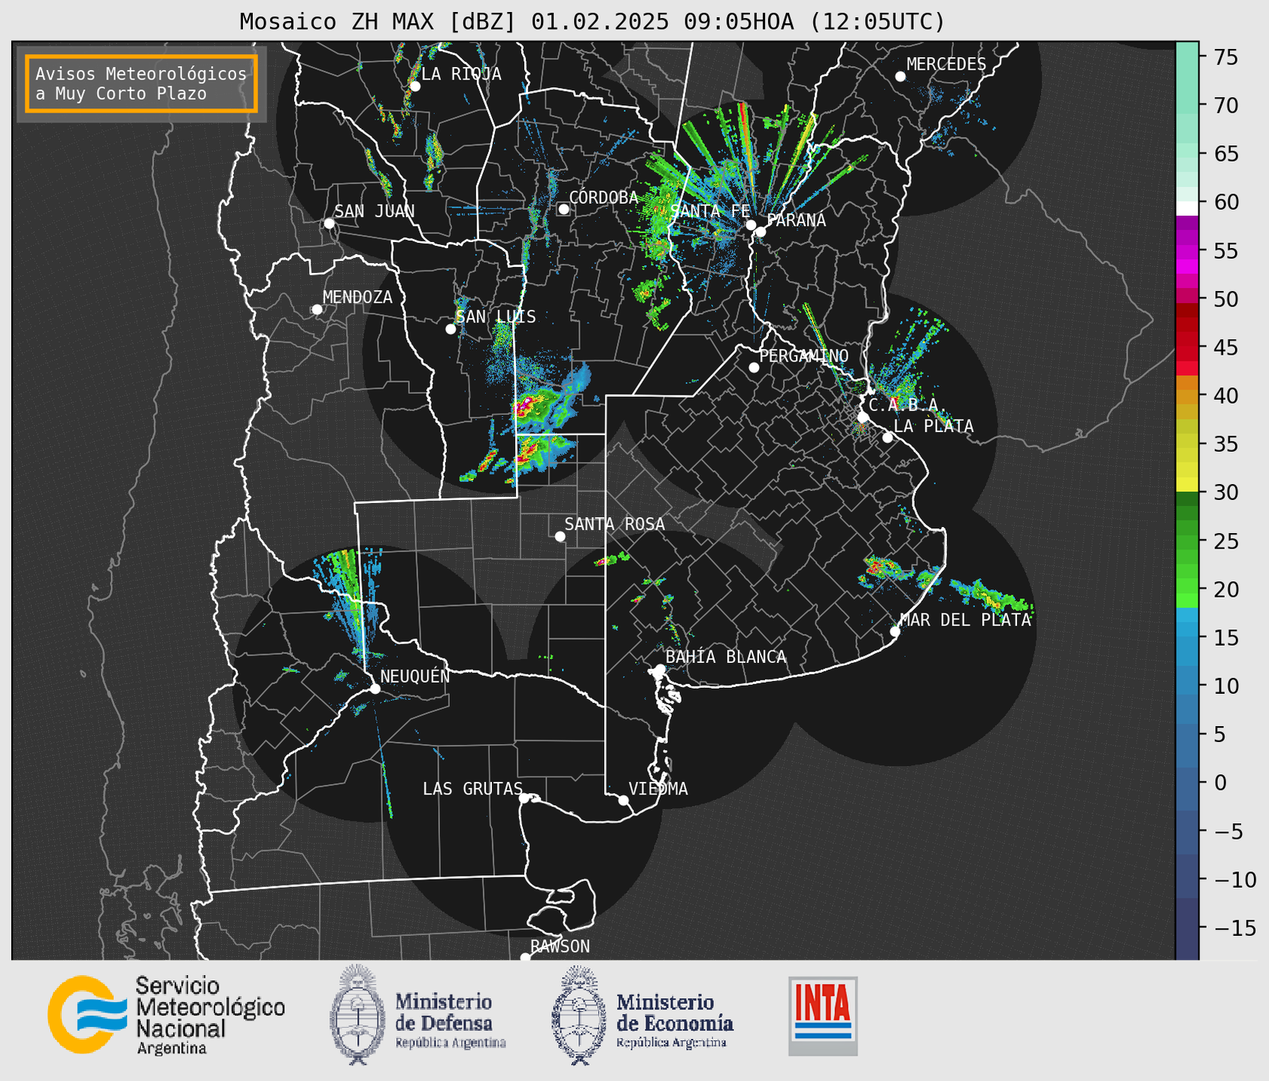Select the Bahía Blanca city marker
The width and height of the screenshot is (1269, 1081).
(660, 669)
